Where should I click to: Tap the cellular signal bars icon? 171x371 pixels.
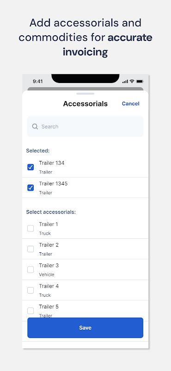[125, 82]
